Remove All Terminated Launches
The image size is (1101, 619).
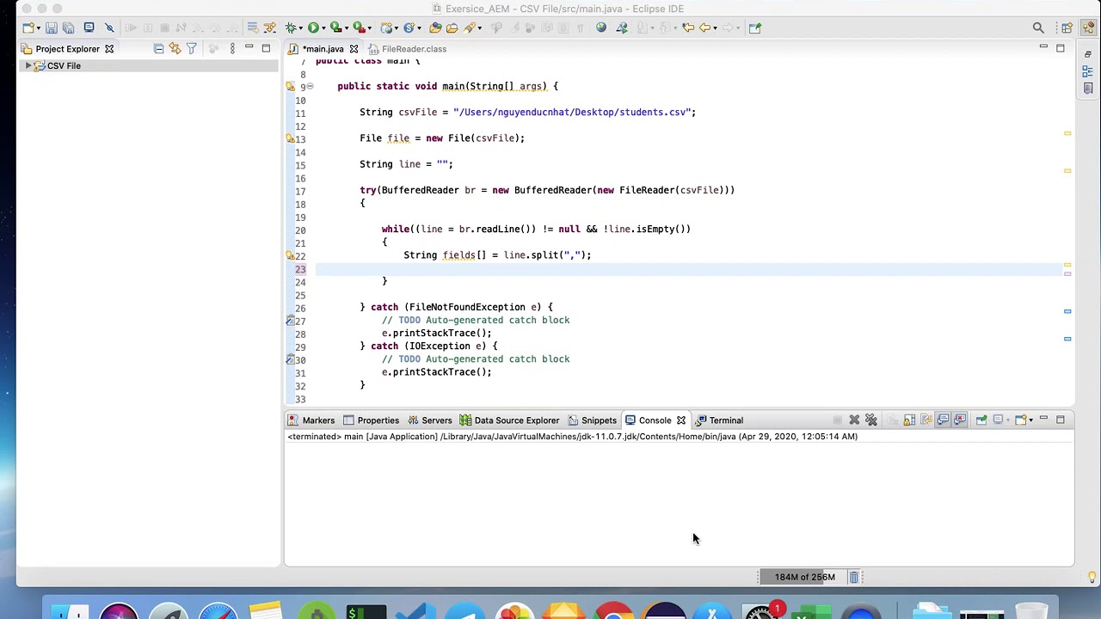click(871, 420)
